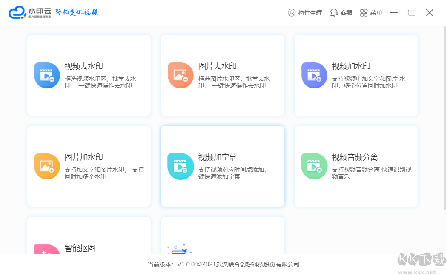The image size is (447, 275).
Task: Open the highlighted 视频加字幕 card
Action: pos(222,166)
